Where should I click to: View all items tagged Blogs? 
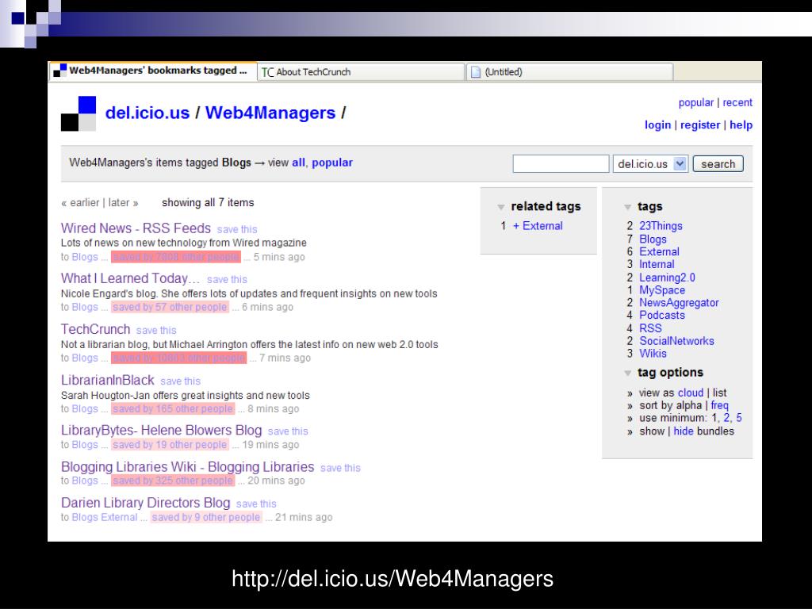pyautogui.click(x=298, y=163)
